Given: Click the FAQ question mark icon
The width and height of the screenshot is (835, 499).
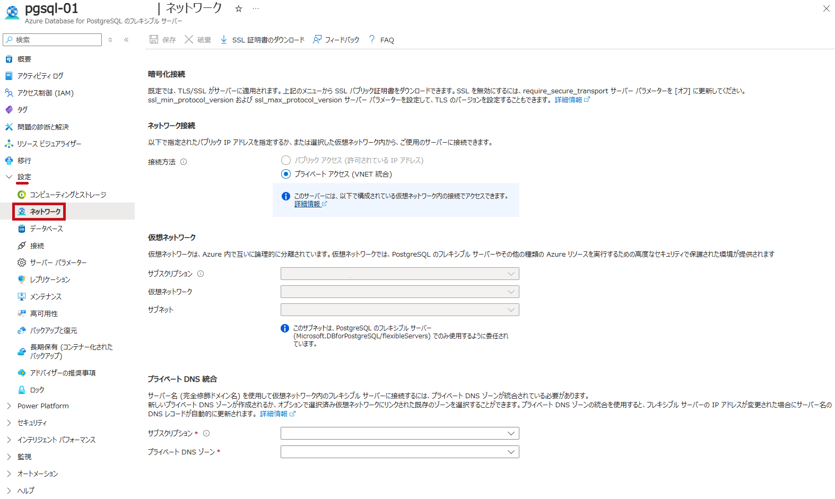Looking at the screenshot, I should (x=372, y=39).
